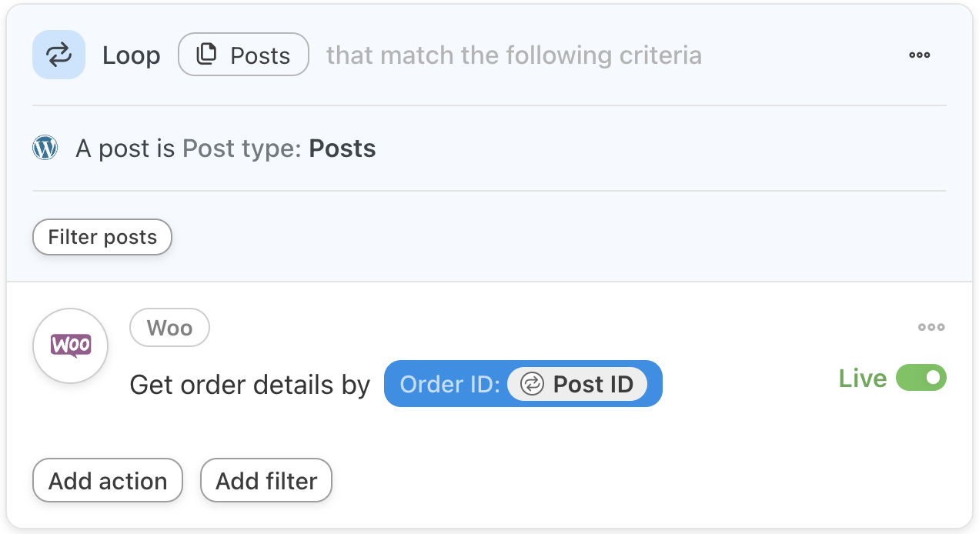The height and width of the screenshot is (534, 979).
Task: Open the Loop block's three-dot menu
Action: point(919,55)
